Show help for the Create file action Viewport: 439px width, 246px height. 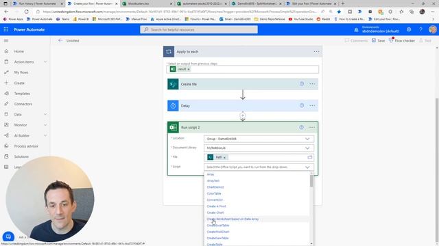click(x=302, y=83)
